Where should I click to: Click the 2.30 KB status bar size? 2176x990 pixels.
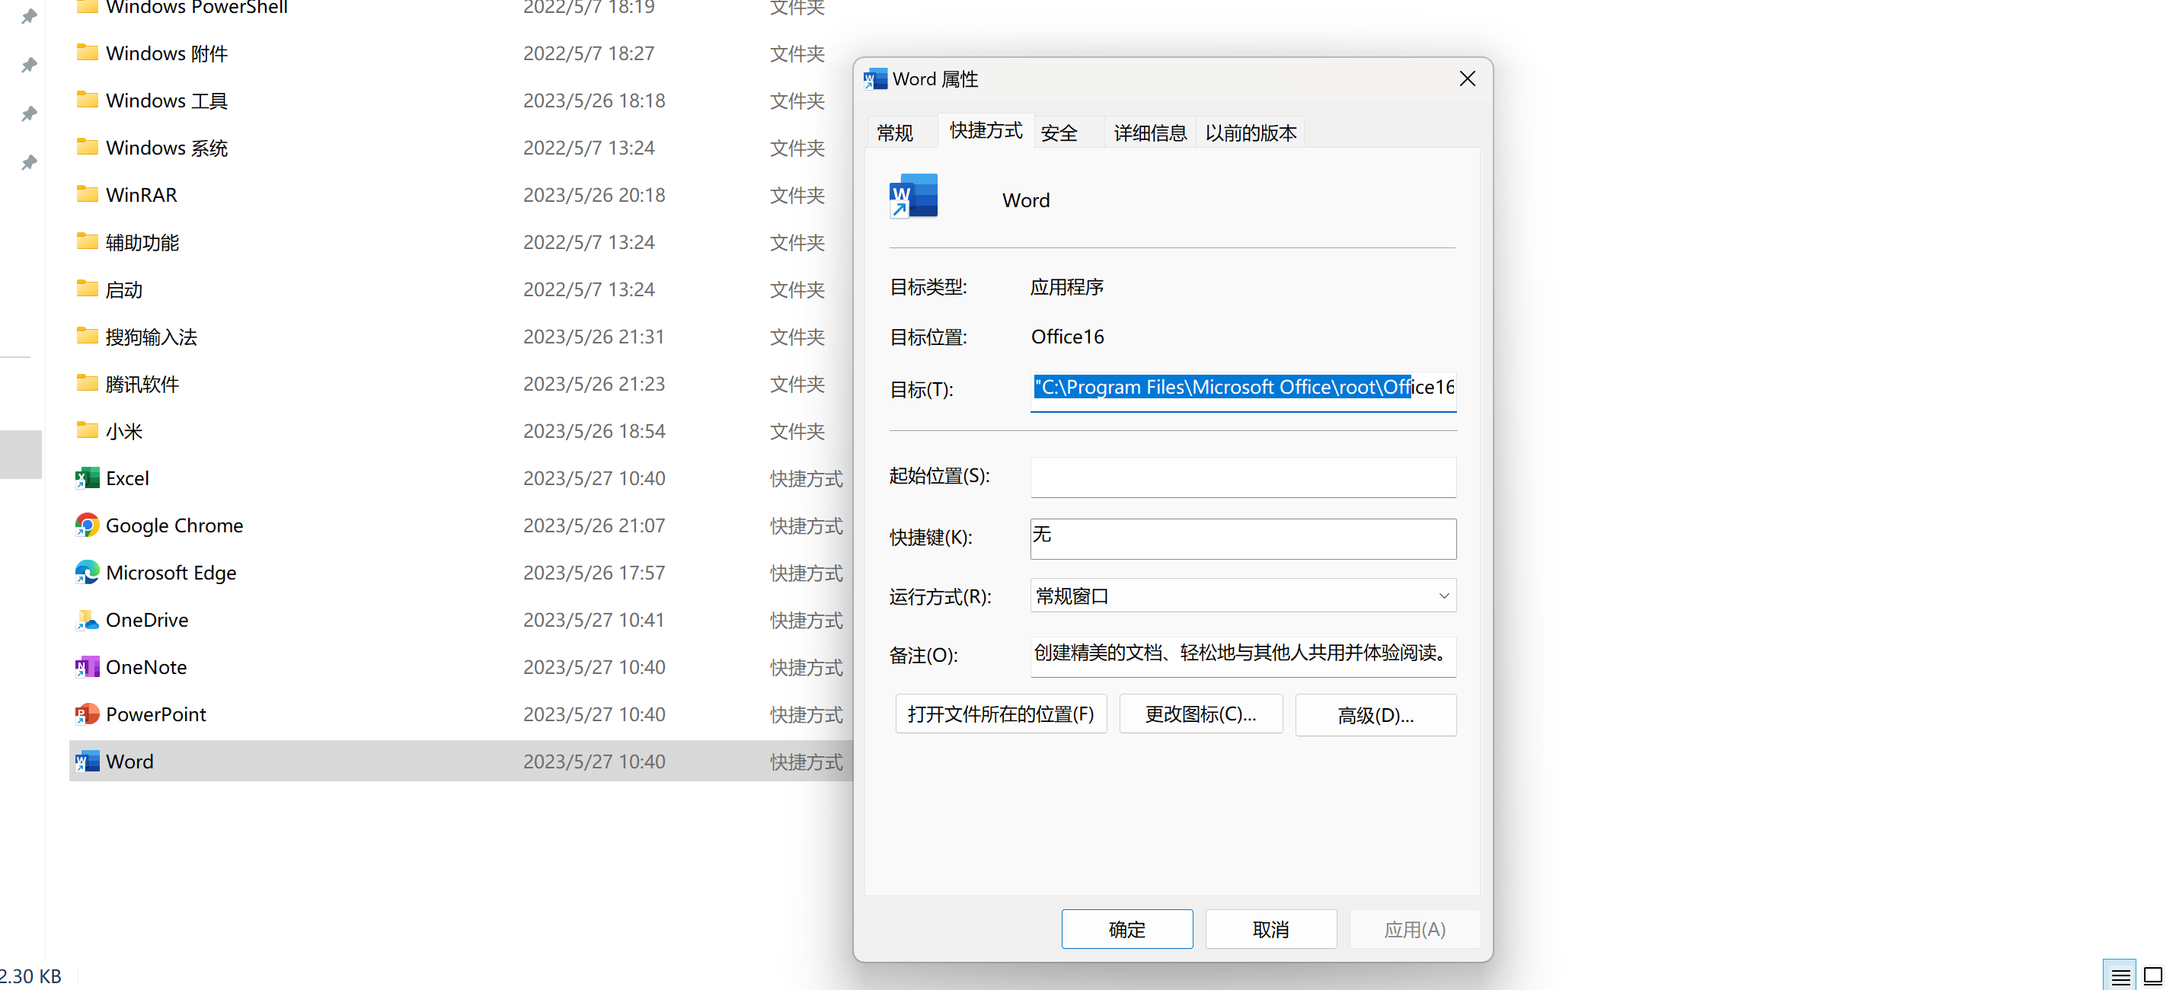point(30,976)
